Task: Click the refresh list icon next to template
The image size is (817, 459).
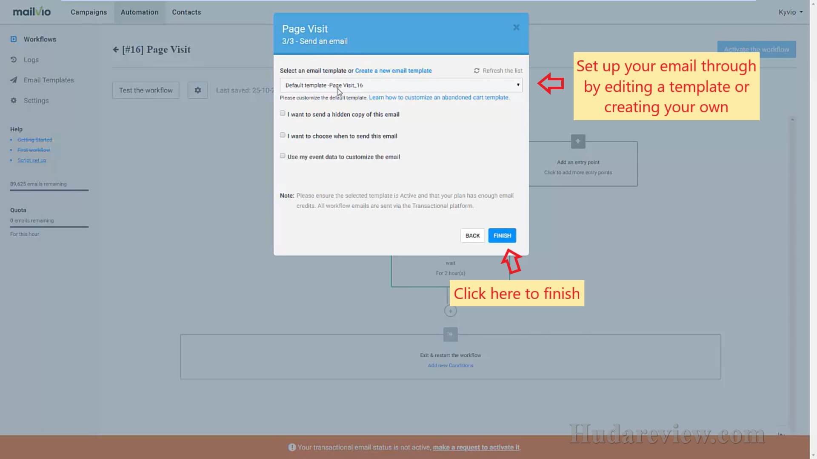Action: (477, 71)
